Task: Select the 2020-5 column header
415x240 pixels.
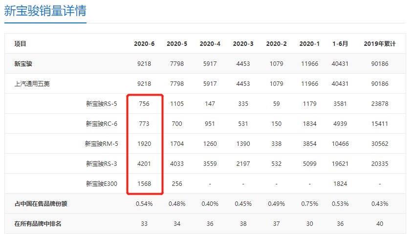Action: [177, 44]
